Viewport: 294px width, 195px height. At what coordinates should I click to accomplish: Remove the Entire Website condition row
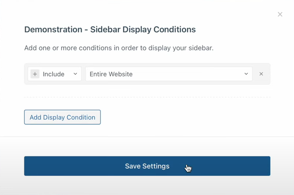261,74
